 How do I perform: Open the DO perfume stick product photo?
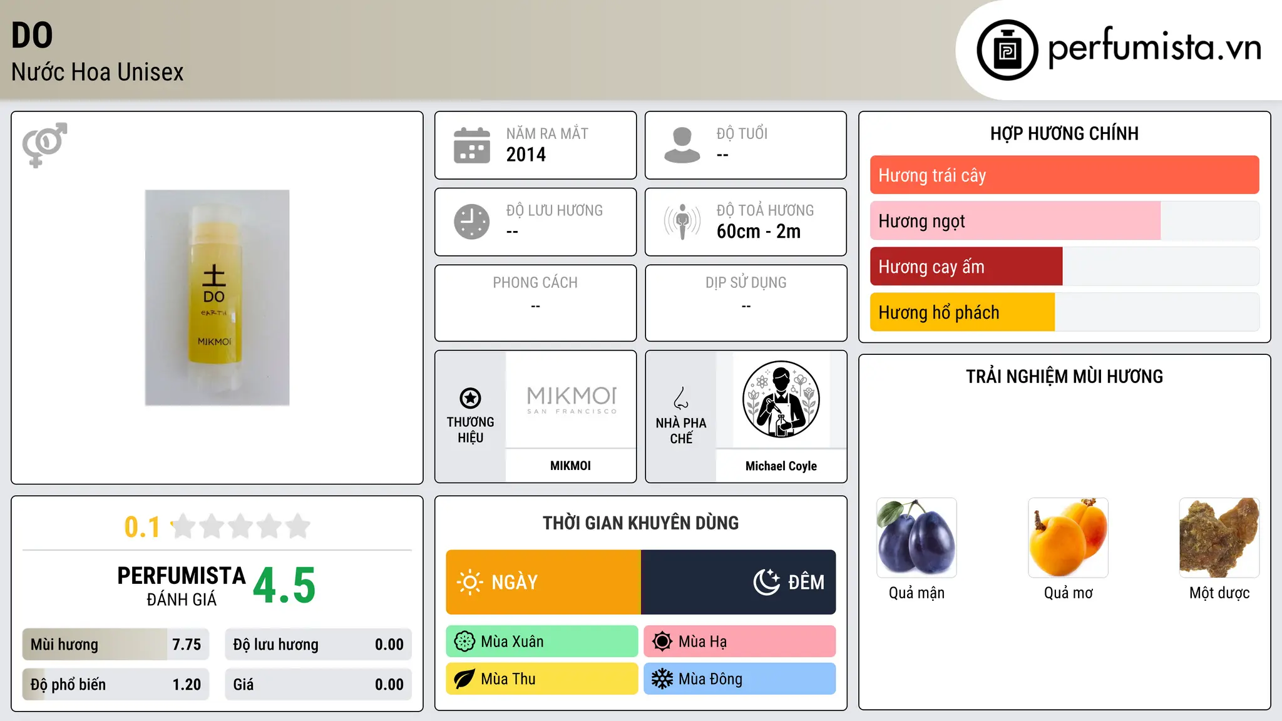coord(217,298)
